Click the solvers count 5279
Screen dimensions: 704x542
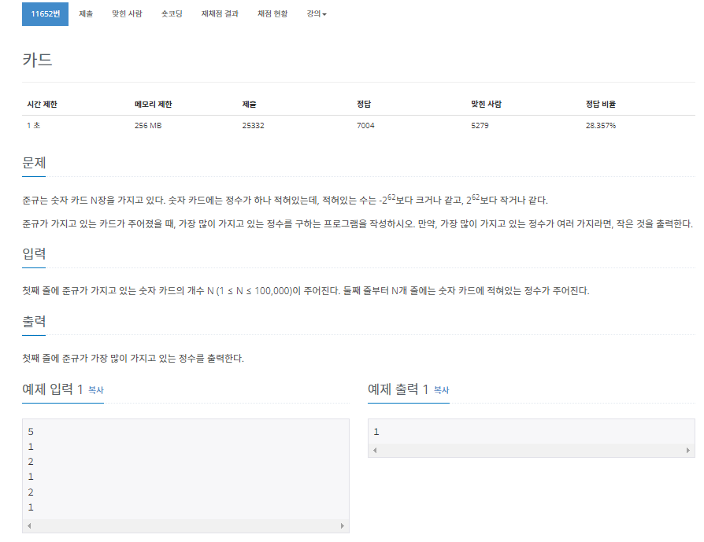point(480,126)
